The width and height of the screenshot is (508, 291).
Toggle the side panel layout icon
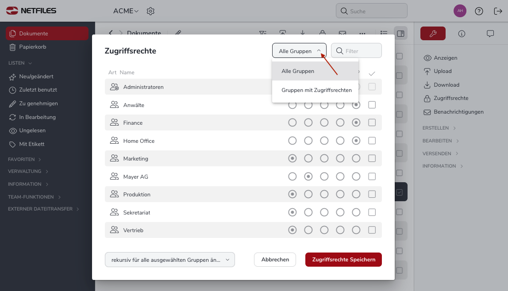click(x=400, y=33)
